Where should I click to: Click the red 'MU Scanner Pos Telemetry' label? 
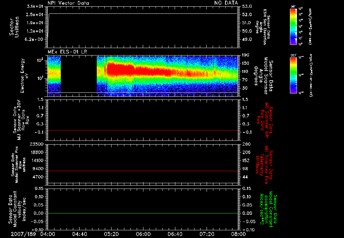point(264,165)
